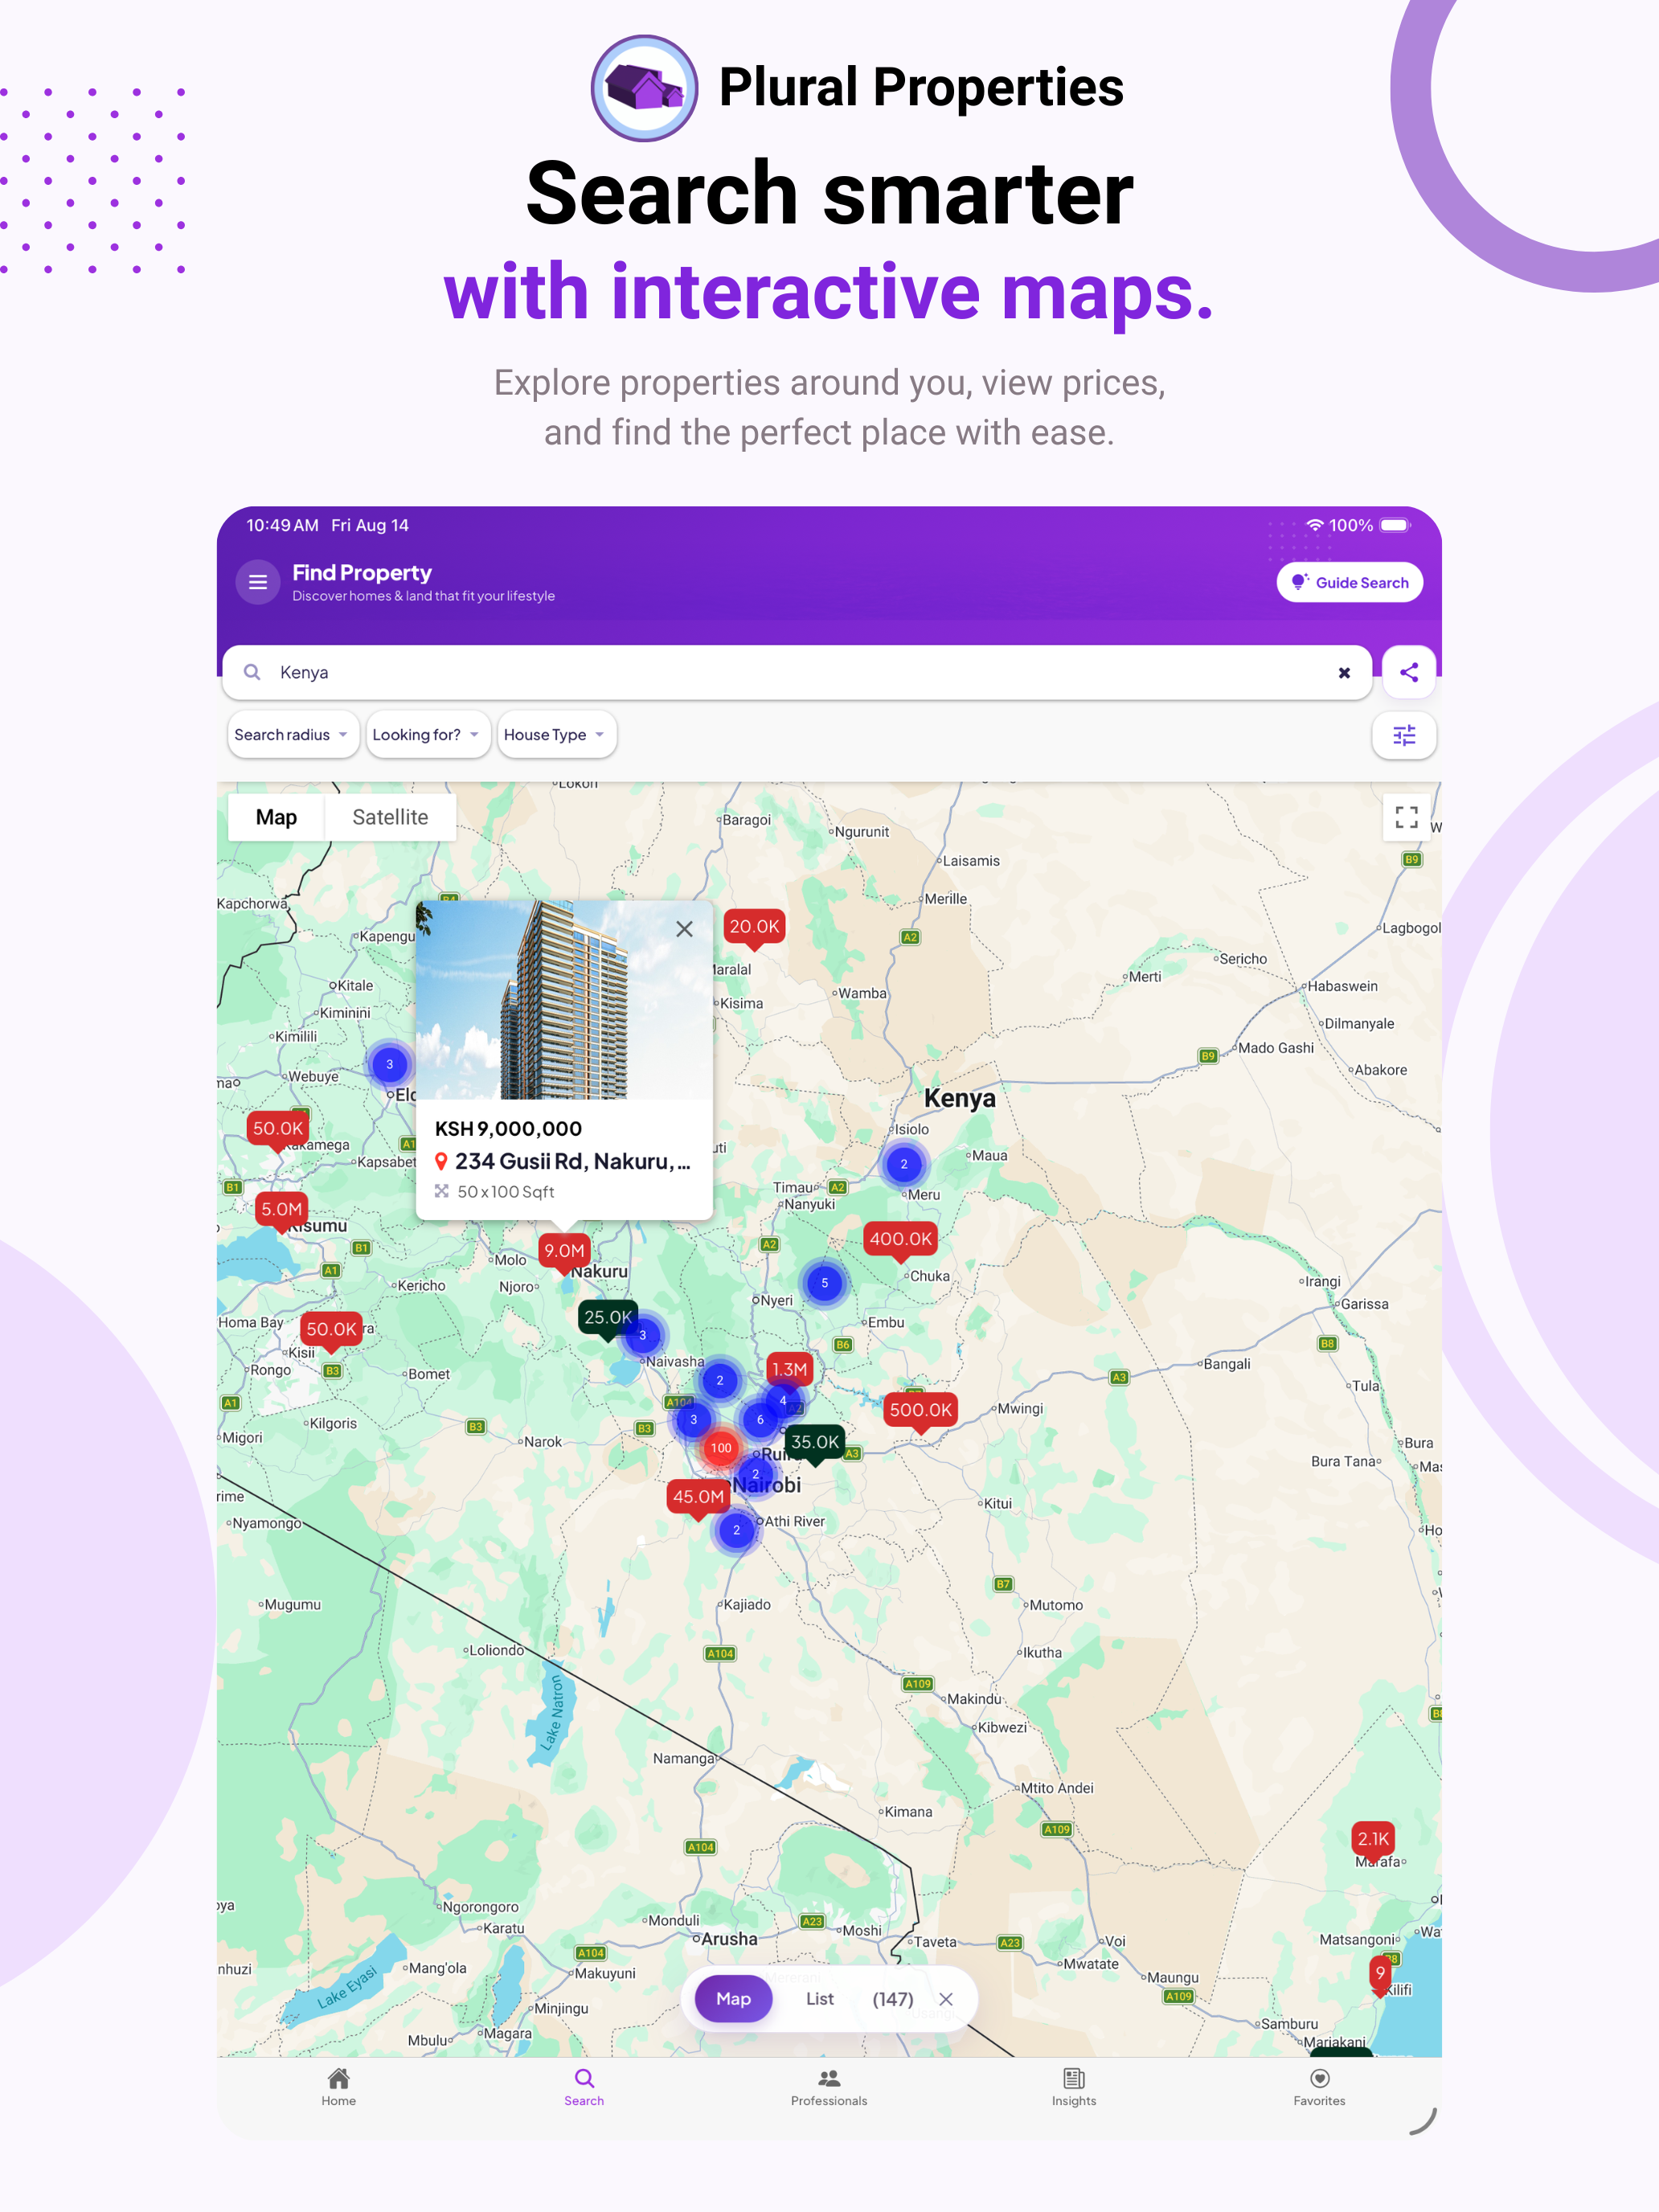This screenshot has height=2212, width=1659.
Task: Open the 2 cluster near Athi River
Action: (737, 1530)
